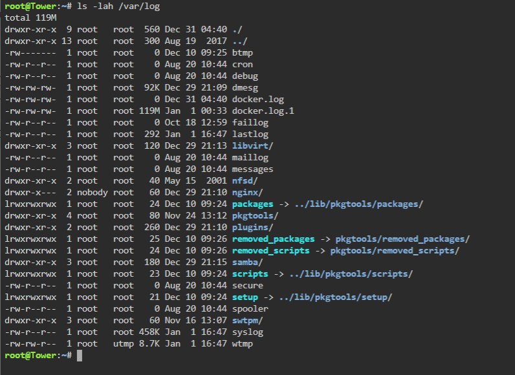515x375 pixels.
Task: Click the 'plugins/' directory name
Action: [x=252, y=228]
